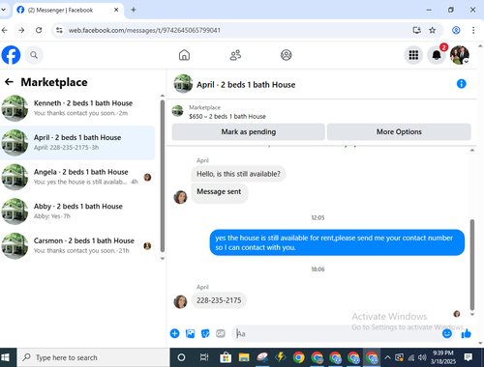Screen dimensions: 484x367
Task: Go back in Chrome browser
Action: point(5,30)
